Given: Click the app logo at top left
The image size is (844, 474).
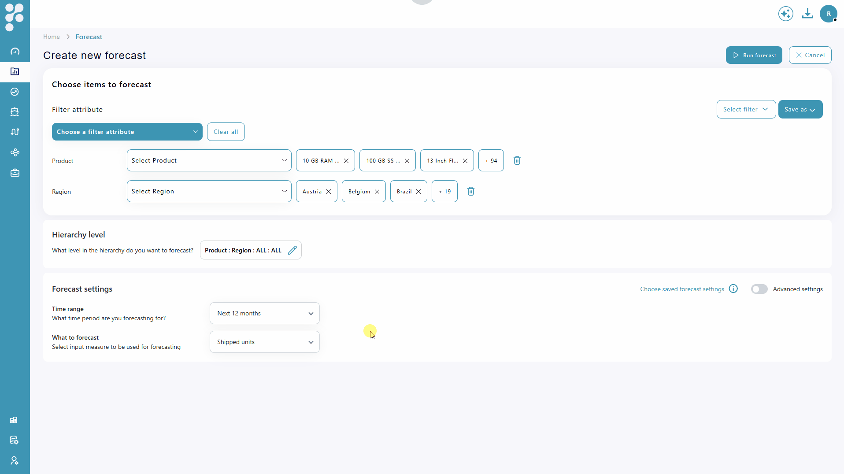Looking at the screenshot, I should point(15,17).
